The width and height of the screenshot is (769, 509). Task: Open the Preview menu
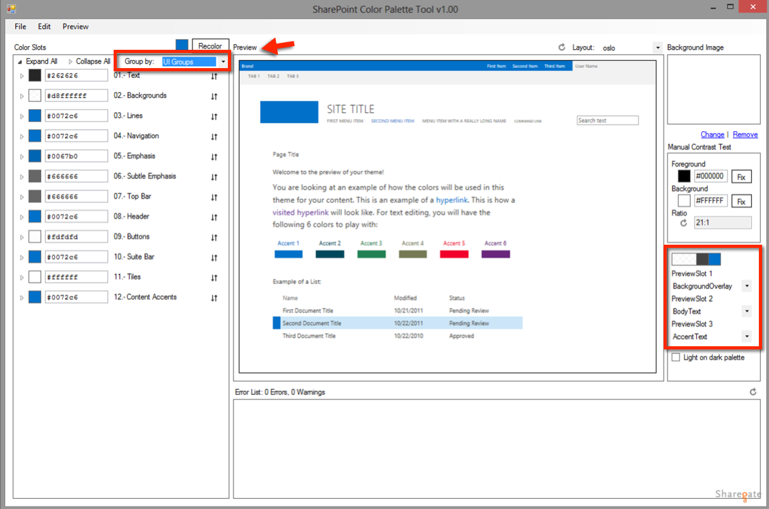pos(76,26)
